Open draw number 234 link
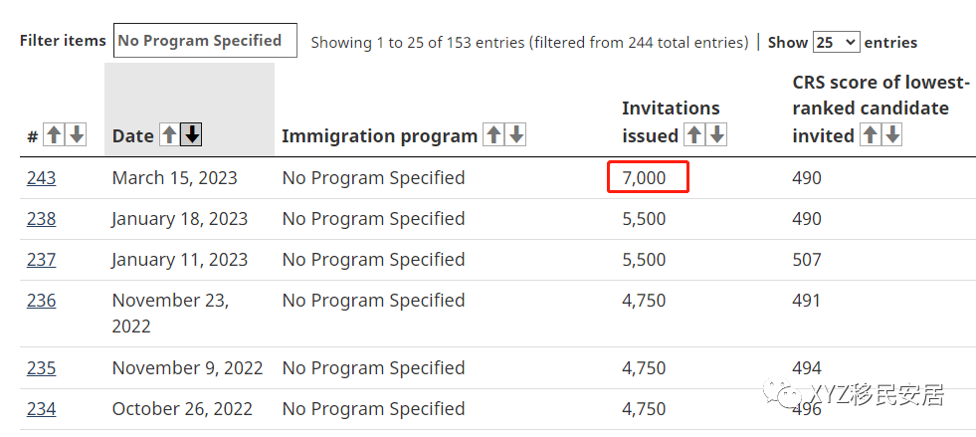The height and width of the screenshot is (437, 976). pos(41,409)
